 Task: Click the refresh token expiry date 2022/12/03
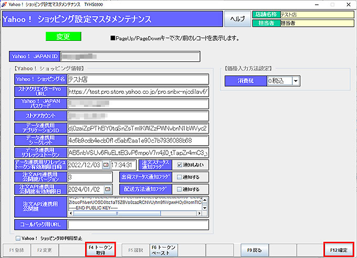[x=84, y=165]
